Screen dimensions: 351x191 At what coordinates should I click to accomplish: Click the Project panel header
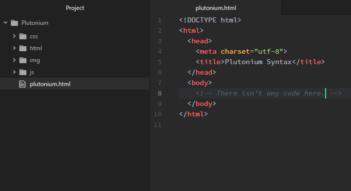tap(75, 8)
